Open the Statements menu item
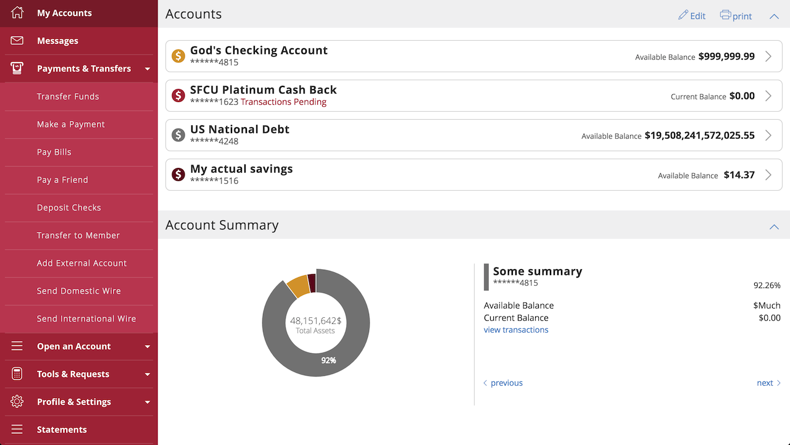 click(79, 430)
